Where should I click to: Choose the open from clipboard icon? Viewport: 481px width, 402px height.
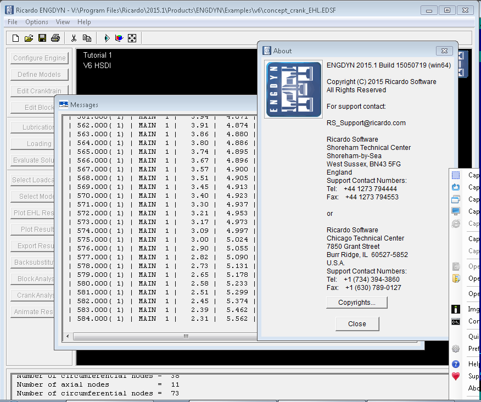pos(456,266)
